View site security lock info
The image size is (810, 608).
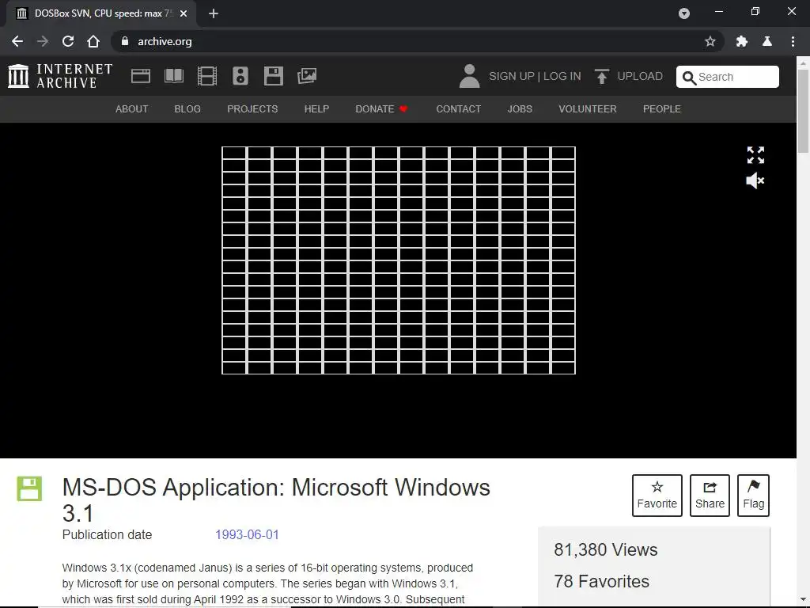click(124, 41)
